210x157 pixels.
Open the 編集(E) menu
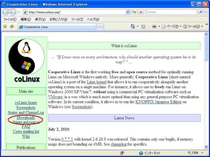click(25, 19)
